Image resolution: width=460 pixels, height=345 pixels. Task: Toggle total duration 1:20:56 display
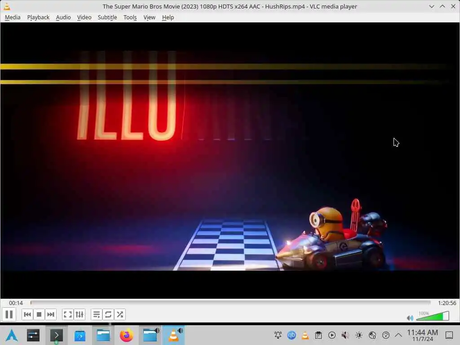(x=447, y=303)
